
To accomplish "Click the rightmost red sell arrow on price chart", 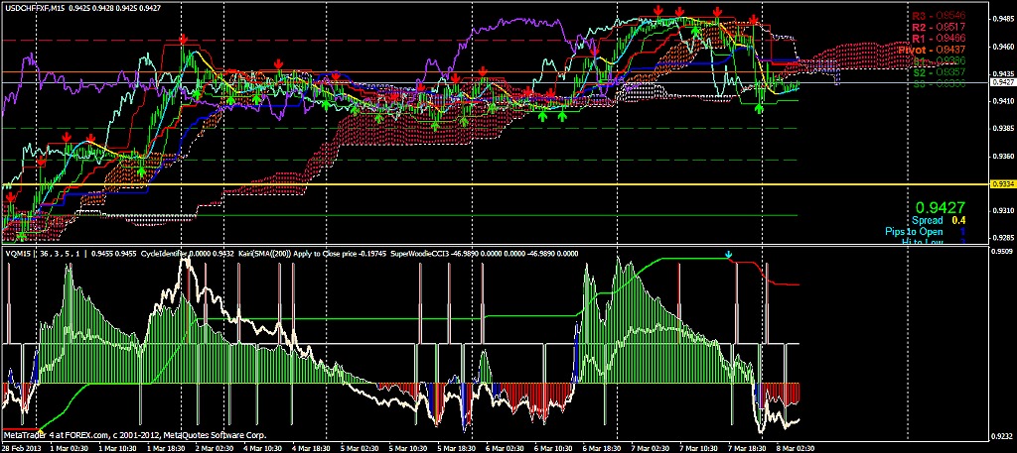I will pyautogui.click(x=755, y=20).
